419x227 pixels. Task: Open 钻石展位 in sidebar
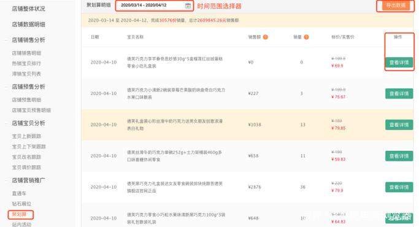21,204
